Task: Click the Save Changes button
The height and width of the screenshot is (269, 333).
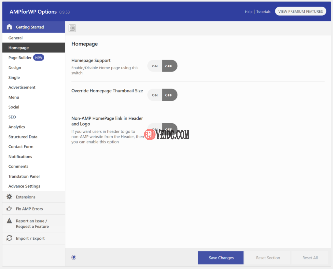Action: click(221, 258)
